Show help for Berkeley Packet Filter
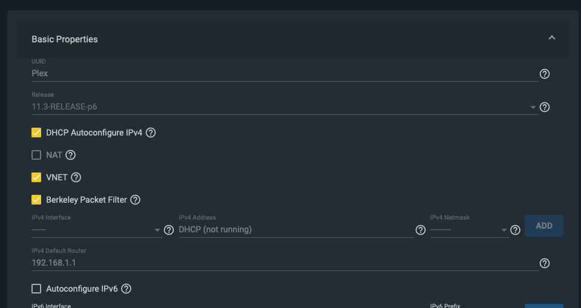The height and width of the screenshot is (308, 581). tap(135, 200)
